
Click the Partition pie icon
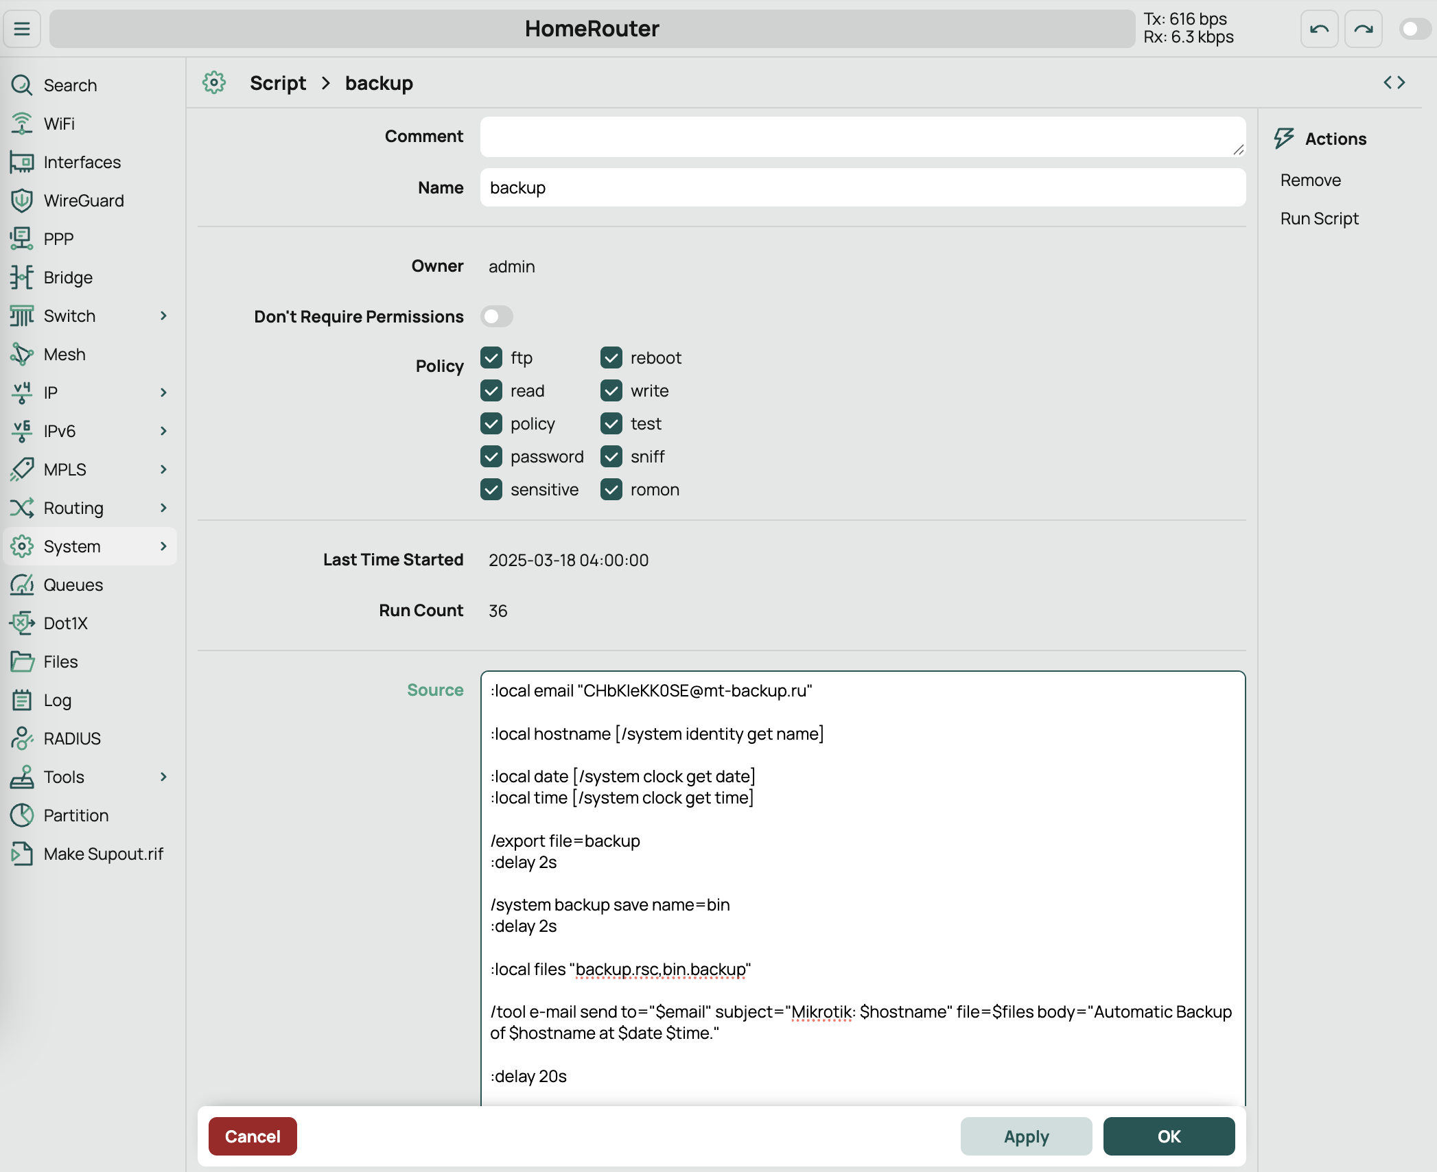(22, 815)
